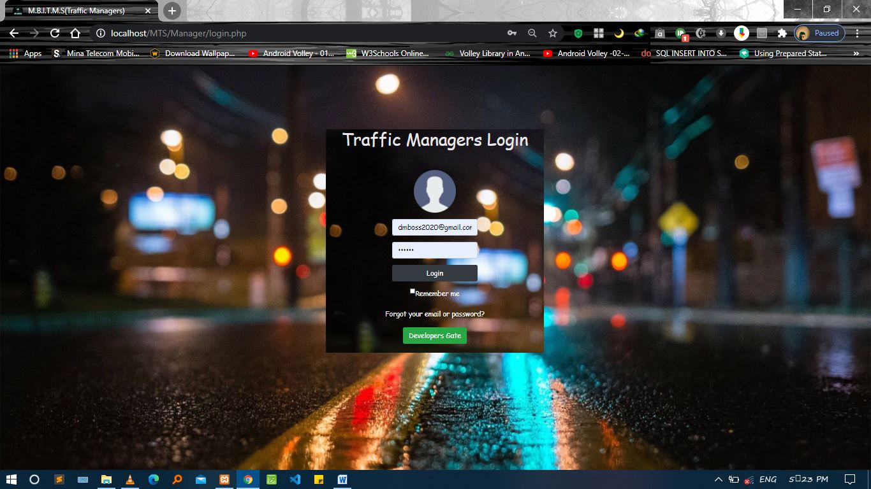Open the saved passwords key icon
Image resolution: width=871 pixels, height=489 pixels.
(x=511, y=33)
